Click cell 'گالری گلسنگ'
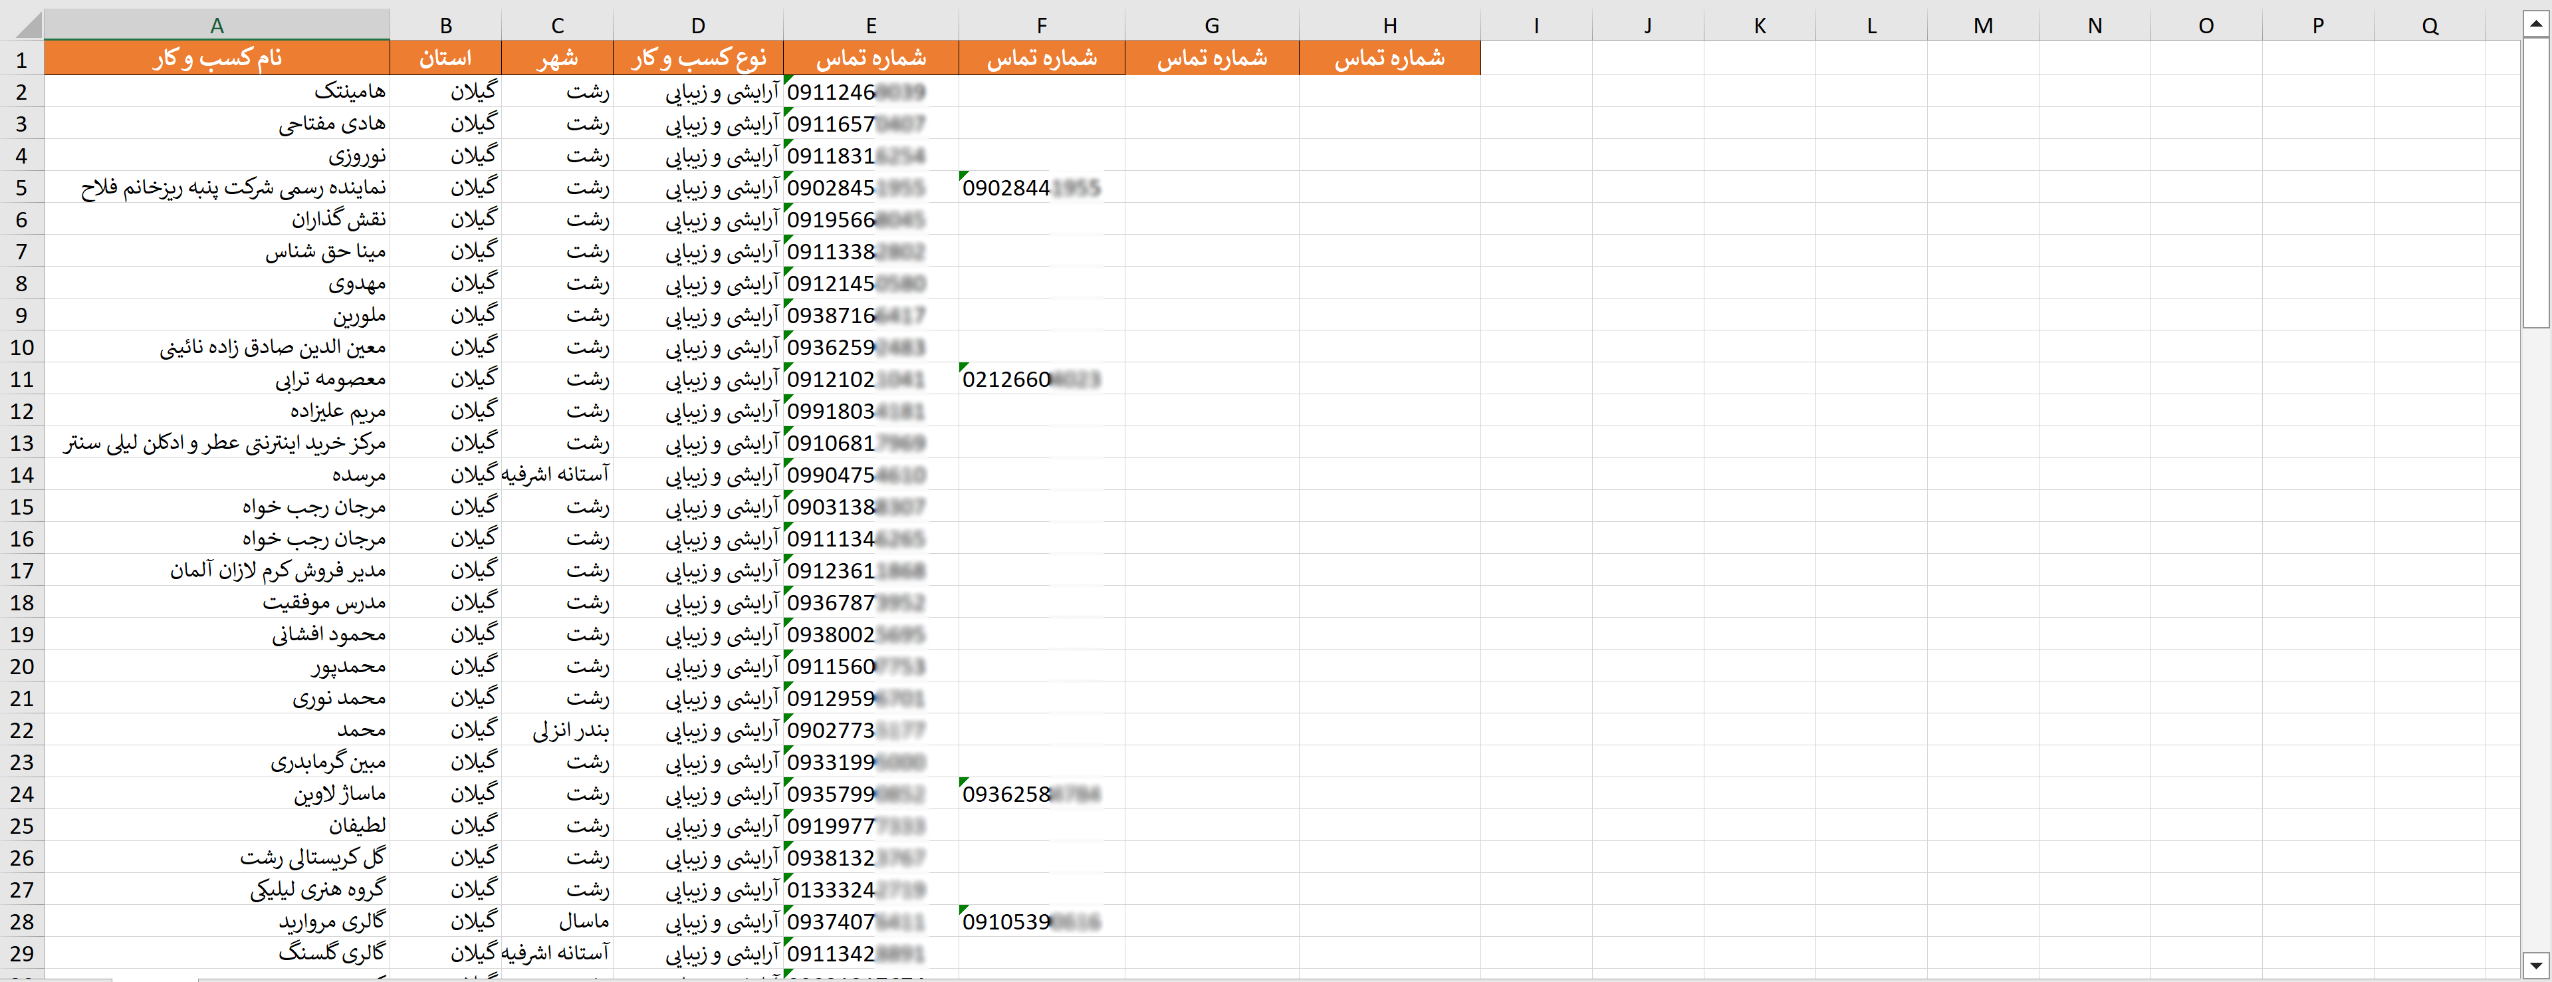Viewport: 2552px width, 982px height. point(217,953)
